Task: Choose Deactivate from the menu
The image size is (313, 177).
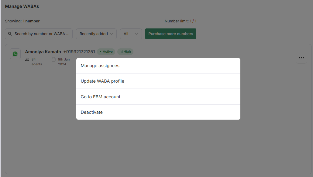Action: coord(92,112)
